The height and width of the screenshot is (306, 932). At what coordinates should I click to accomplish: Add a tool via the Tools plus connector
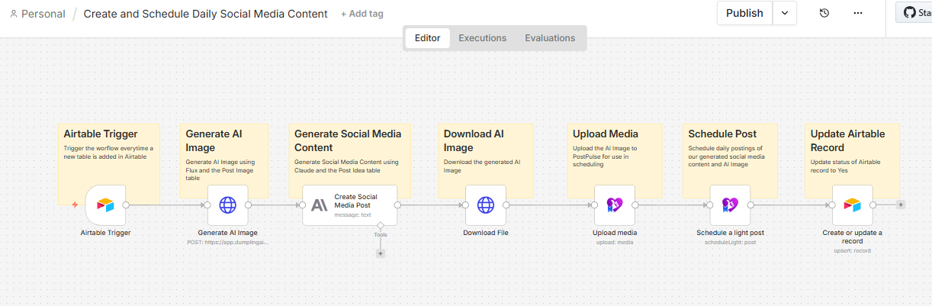tap(380, 253)
